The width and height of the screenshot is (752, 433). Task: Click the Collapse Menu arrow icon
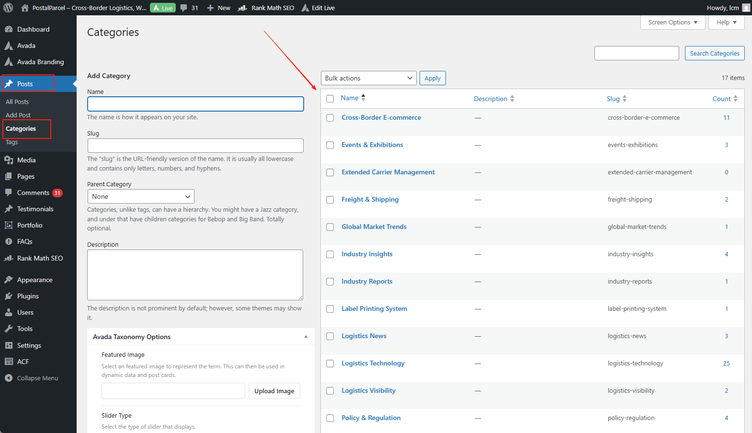coord(9,378)
